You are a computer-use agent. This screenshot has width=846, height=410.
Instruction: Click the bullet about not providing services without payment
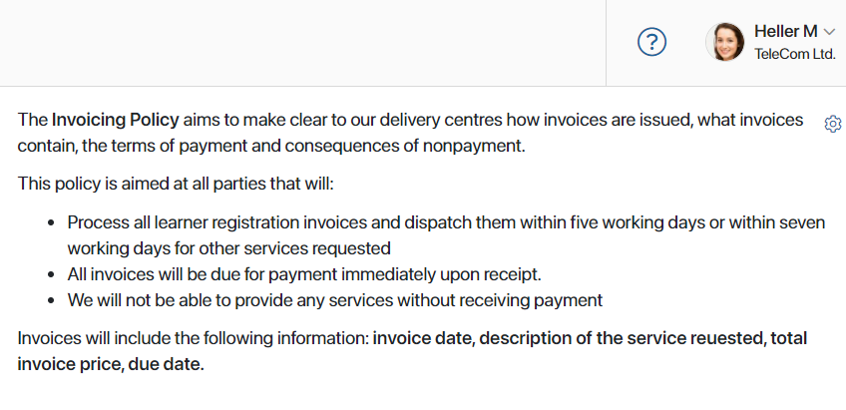pyautogui.click(x=334, y=300)
